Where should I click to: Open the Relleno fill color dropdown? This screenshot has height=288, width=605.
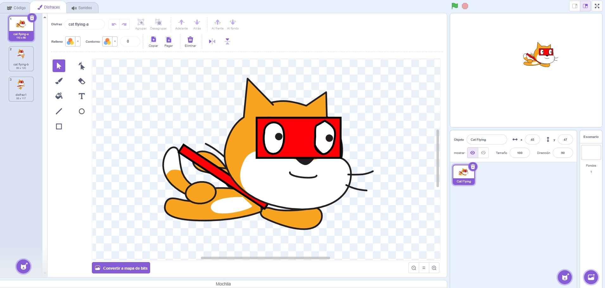73,41
